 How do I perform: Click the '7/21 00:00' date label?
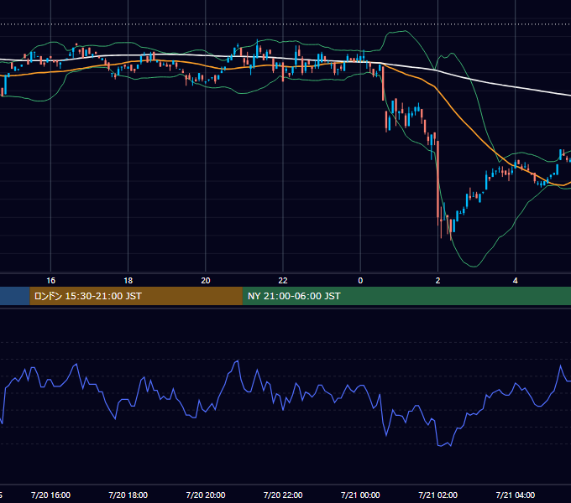coord(360,495)
